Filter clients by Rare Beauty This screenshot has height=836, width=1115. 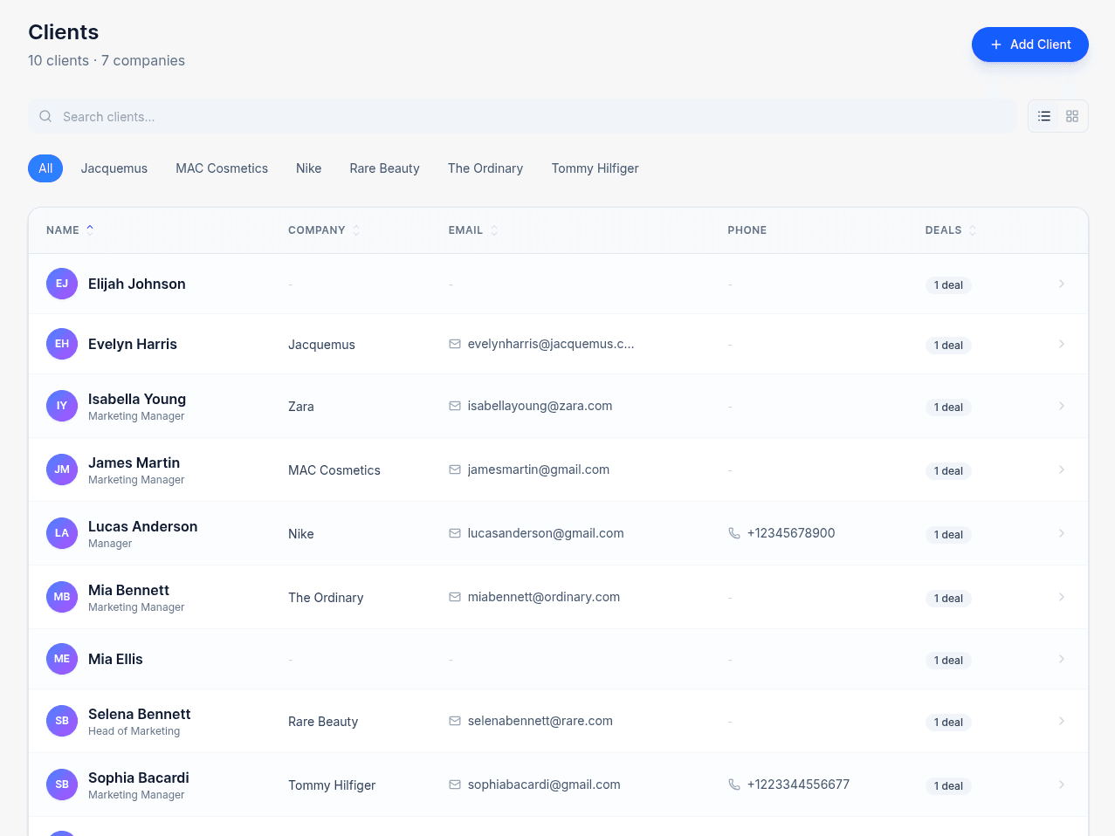pyautogui.click(x=384, y=168)
